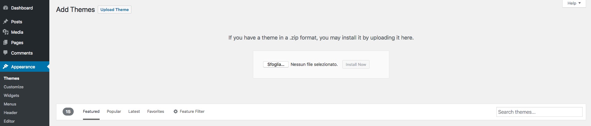The image size is (591, 126).
Task: Open the Customize submenu item
Action: pos(14,87)
